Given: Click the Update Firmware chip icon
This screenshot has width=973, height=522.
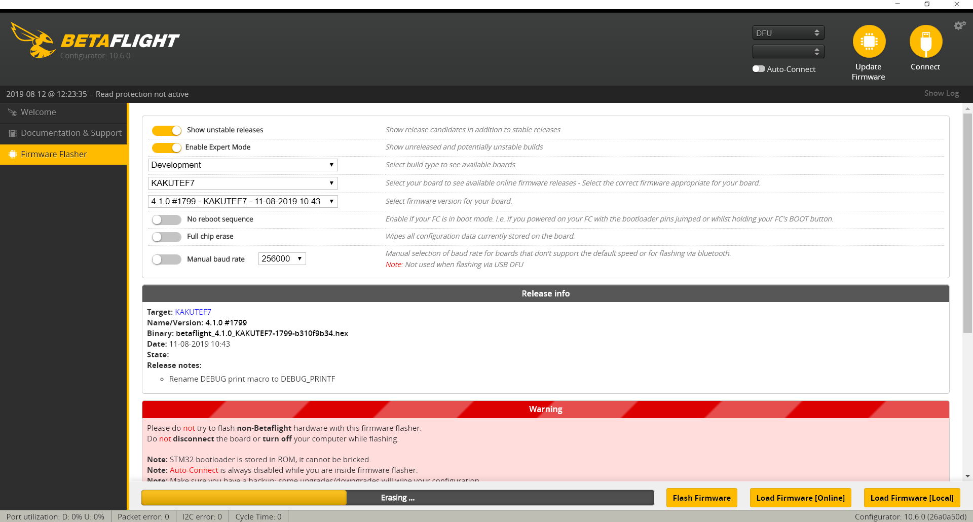Looking at the screenshot, I should (869, 42).
